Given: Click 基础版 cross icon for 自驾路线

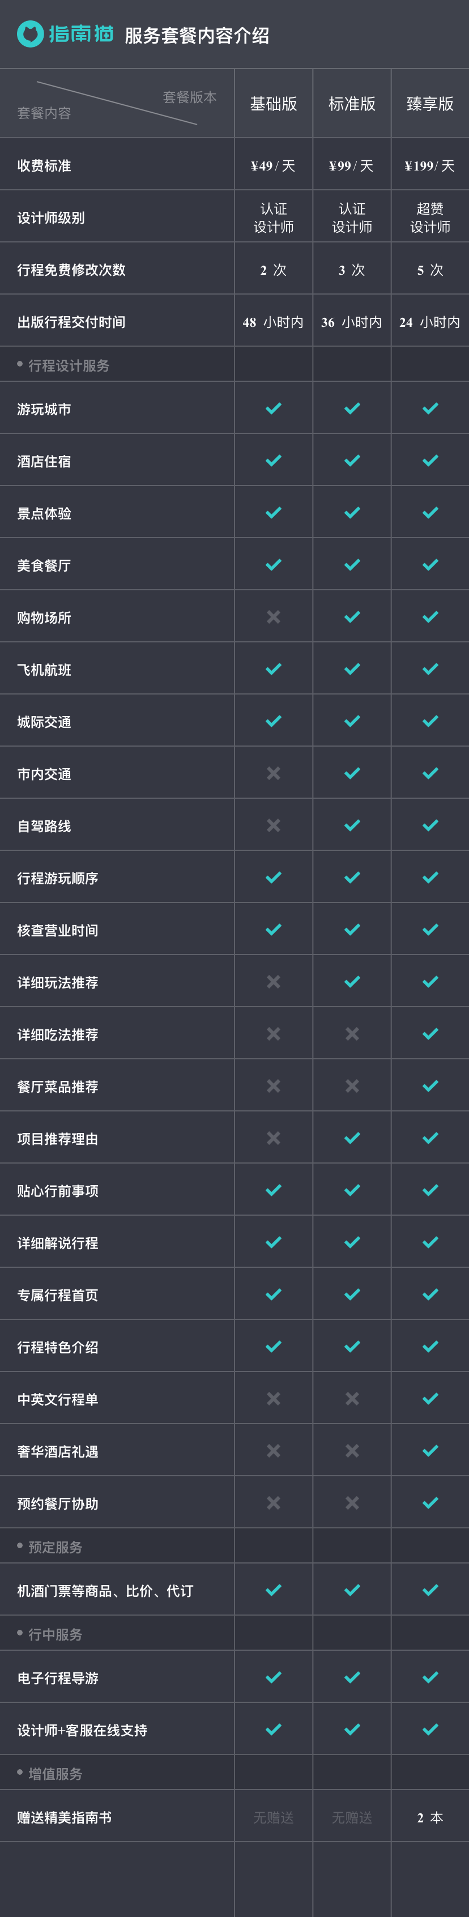Looking at the screenshot, I should (x=273, y=825).
